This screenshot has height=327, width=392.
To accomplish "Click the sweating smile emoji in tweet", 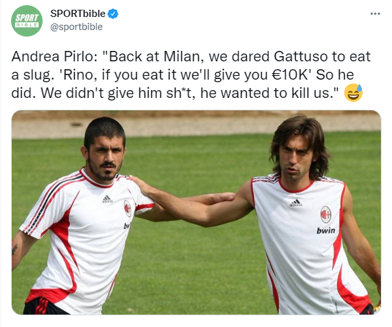I will (353, 93).
